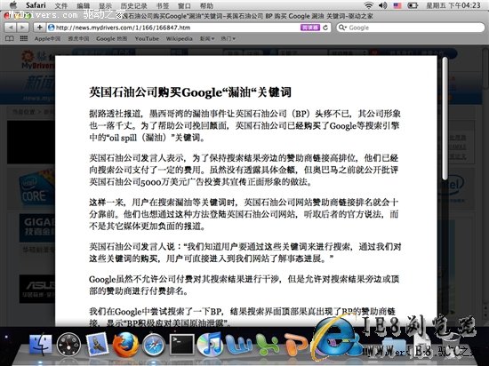Add a bookmark with the plus button
The width and height of the screenshot is (489, 366).
click(39, 28)
